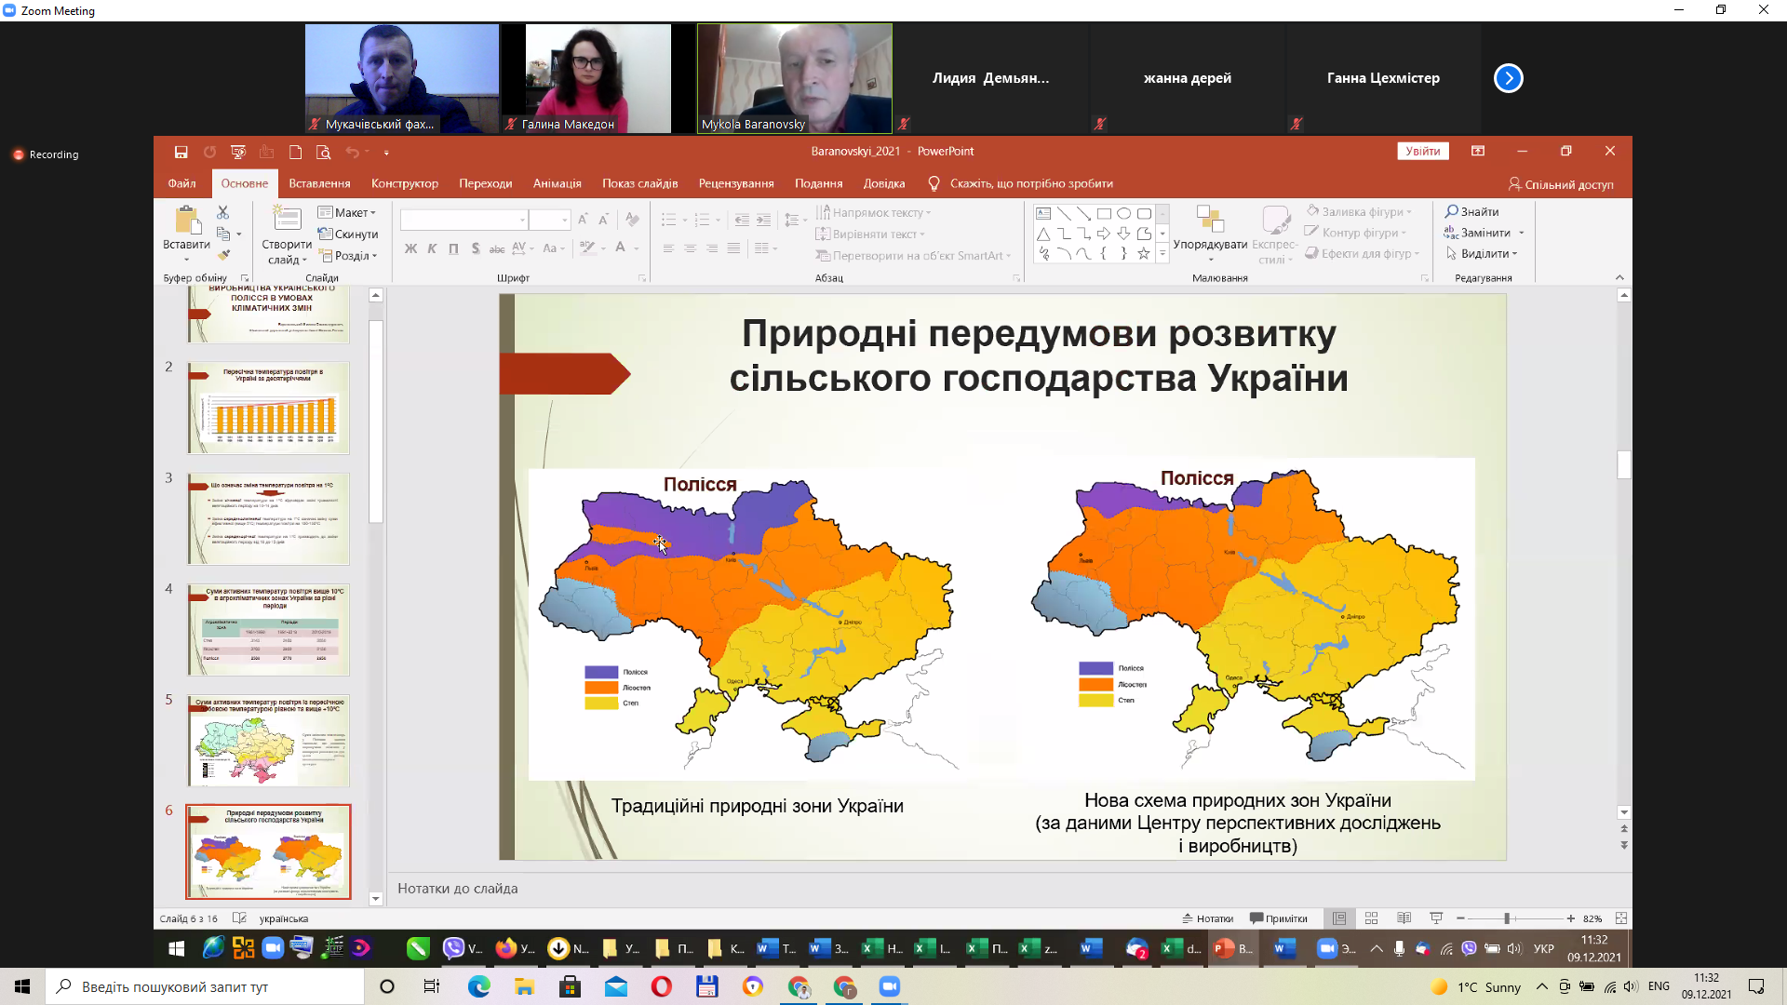Click the Undo arrow in quick access toolbar

pyautogui.click(x=352, y=152)
